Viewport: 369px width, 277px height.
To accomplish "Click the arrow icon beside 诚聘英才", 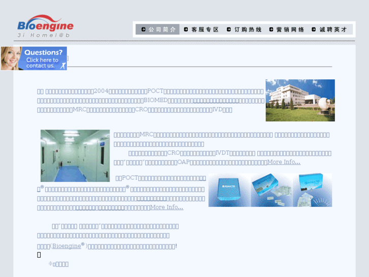I will [x=314, y=29].
